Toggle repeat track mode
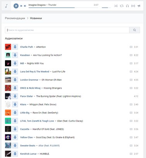 coord(122,6)
